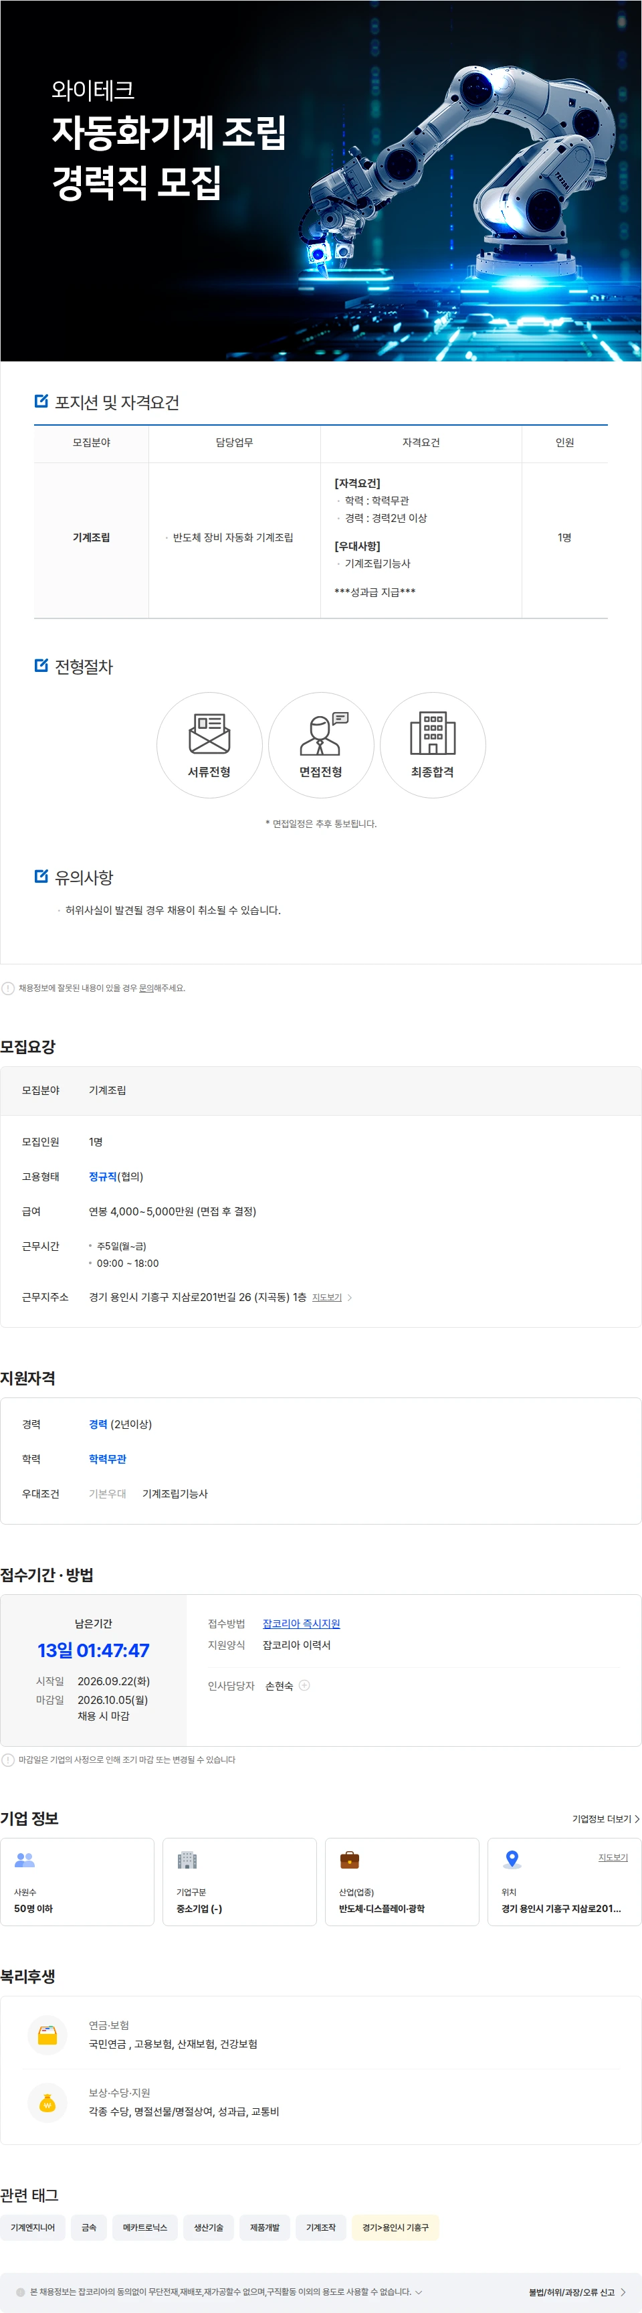
Task: Click the 기업구분 building icon
Action: [x=187, y=1861]
